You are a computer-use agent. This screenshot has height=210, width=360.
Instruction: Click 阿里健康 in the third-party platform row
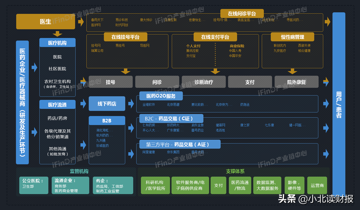coord(149,152)
